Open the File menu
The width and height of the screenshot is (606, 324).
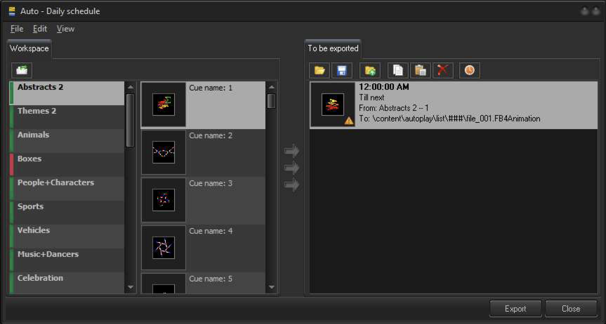(17, 29)
